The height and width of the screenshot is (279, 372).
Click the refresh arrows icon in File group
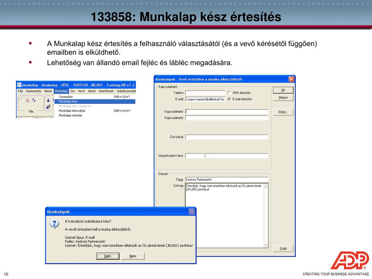point(34,100)
